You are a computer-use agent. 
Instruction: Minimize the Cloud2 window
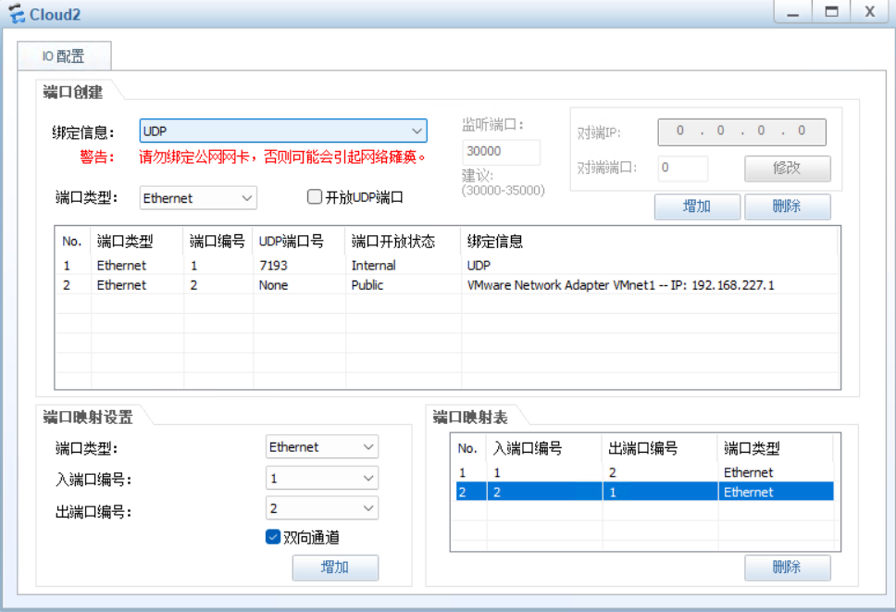(x=793, y=12)
